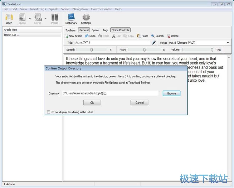This screenshot has height=188, width=234.
Task: Open the Voice selection dropdown
Action: coord(228,43)
